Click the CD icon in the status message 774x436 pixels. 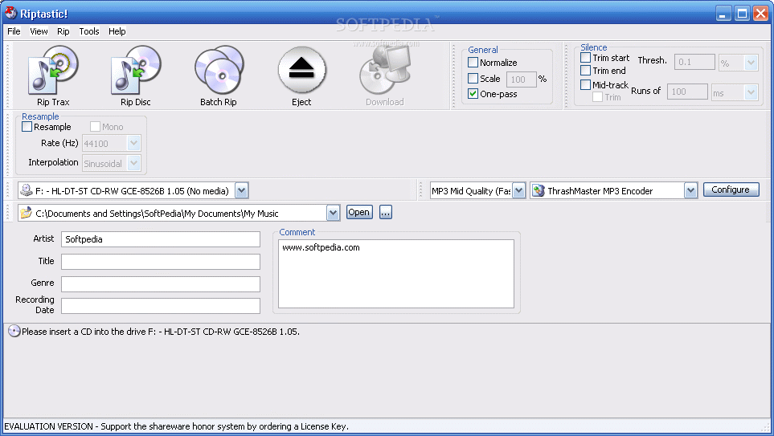(14, 332)
